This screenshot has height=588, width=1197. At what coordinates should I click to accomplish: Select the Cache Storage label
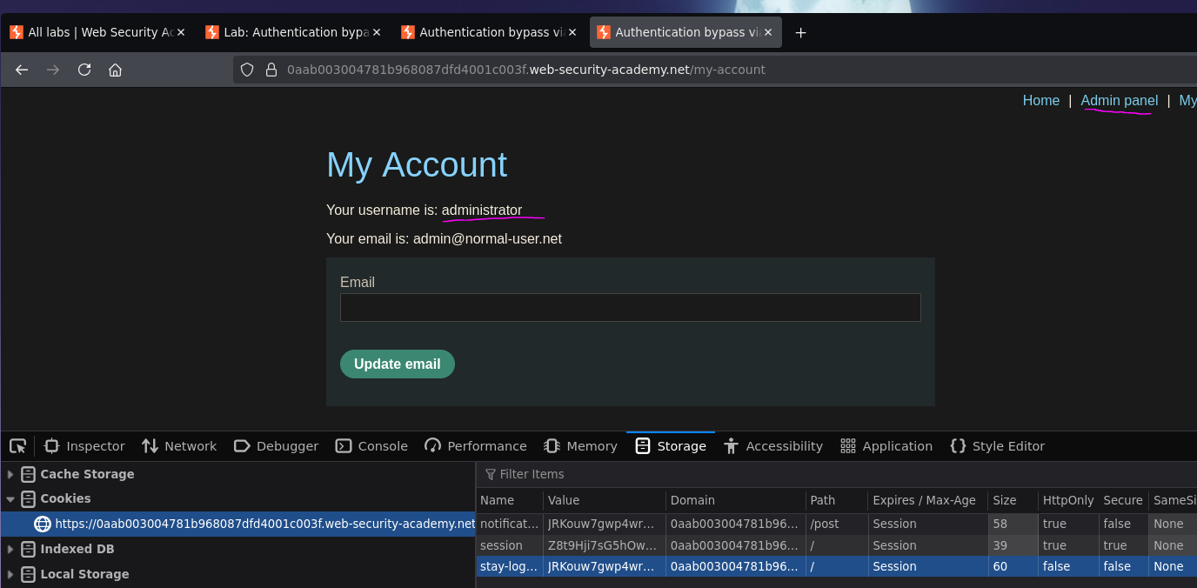87,474
